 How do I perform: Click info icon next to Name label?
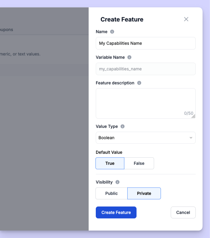pos(112,32)
